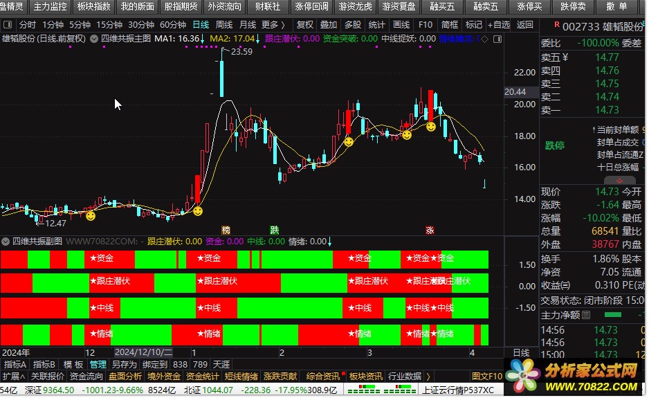Viewport: 649px width, 398px height.
Task: Click the 上证云行情P537XC connection status
Action: (x=458, y=390)
